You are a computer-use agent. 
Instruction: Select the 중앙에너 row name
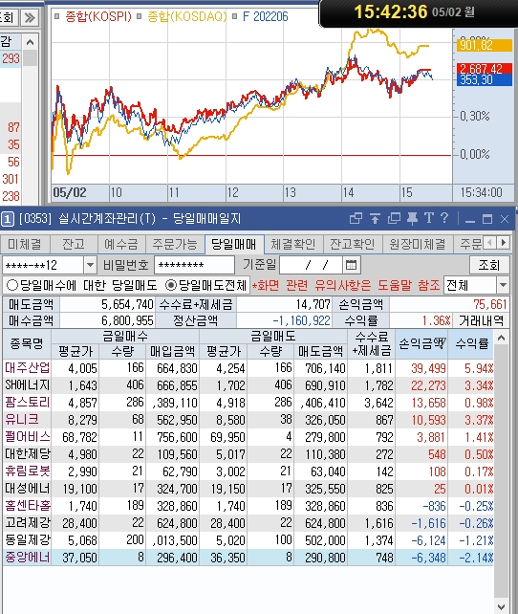pyautogui.click(x=27, y=558)
